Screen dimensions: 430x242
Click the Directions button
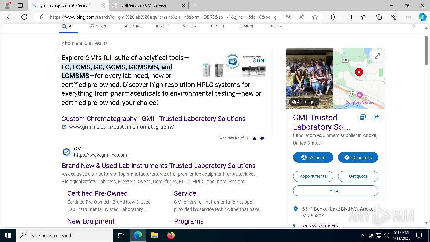tap(358, 157)
